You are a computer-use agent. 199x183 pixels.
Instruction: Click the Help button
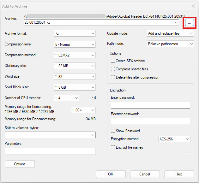coord(179,174)
